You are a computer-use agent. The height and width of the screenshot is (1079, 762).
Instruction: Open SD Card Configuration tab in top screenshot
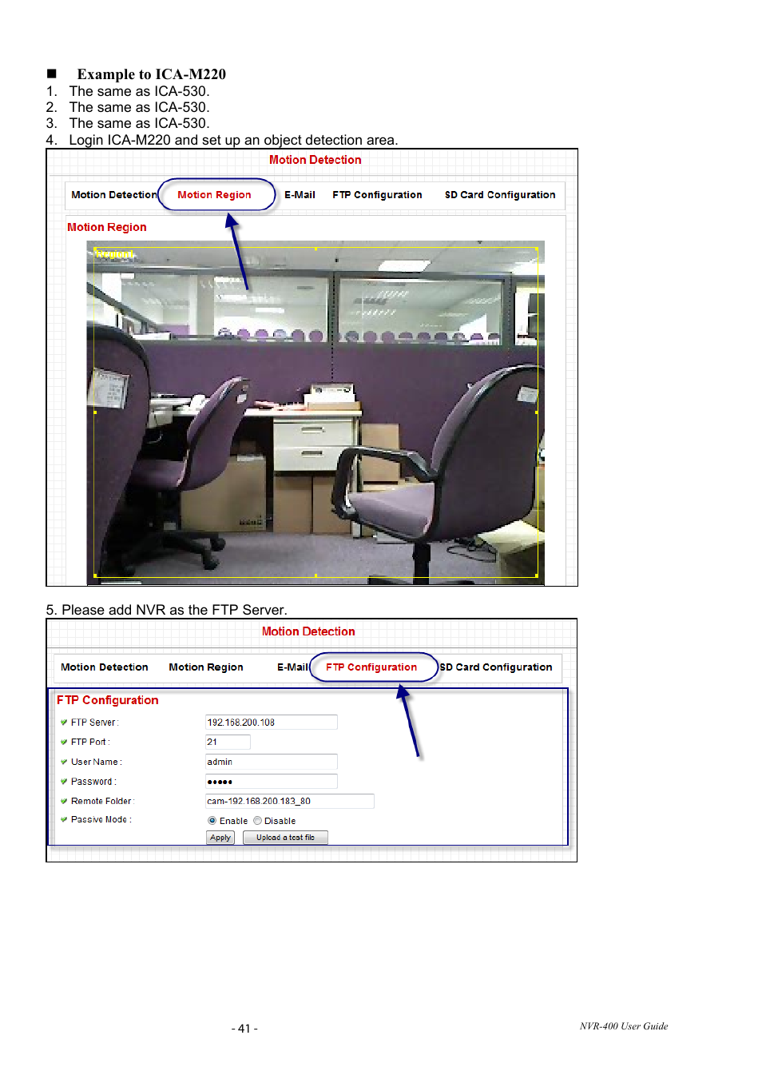coord(500,195)
